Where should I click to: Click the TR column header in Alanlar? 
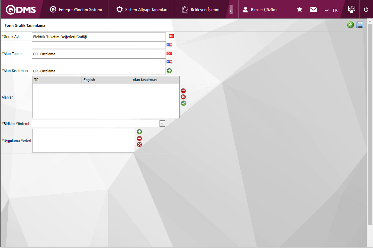click(x=57, y=80)
